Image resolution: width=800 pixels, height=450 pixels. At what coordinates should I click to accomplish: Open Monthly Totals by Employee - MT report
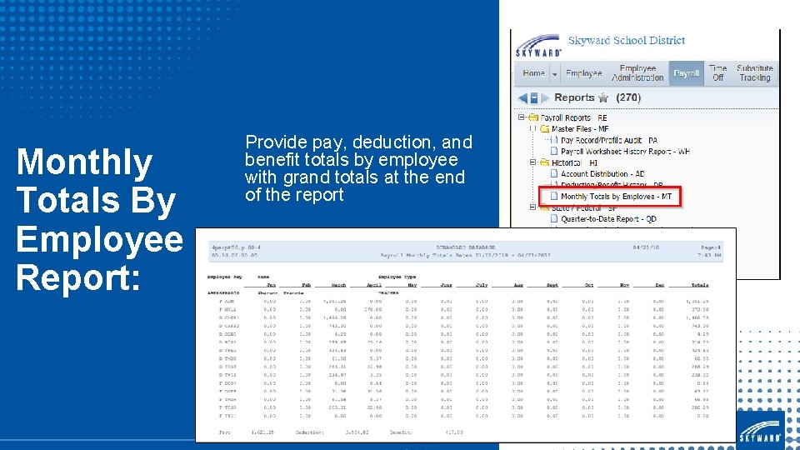click(617, 196)
